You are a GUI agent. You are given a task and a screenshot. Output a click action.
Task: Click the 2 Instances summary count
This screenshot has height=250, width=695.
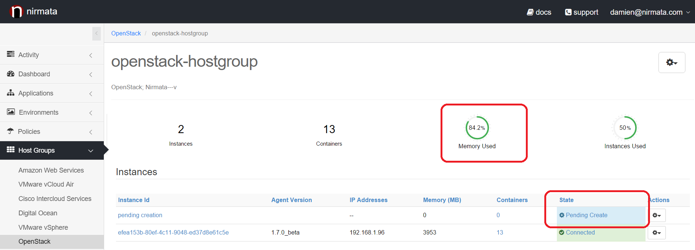pos(181,129)
